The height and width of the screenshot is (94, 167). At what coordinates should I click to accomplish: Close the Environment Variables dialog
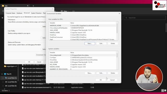click(119, 14)
